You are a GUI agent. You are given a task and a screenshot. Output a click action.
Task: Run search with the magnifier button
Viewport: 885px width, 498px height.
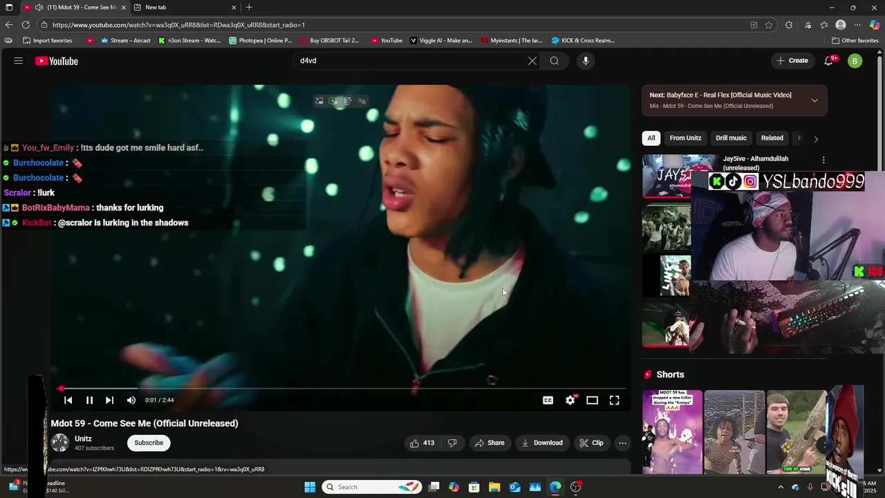[555, 61]
